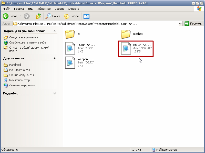
Task: Select the ai folder icon
Action: coord(70,34)
